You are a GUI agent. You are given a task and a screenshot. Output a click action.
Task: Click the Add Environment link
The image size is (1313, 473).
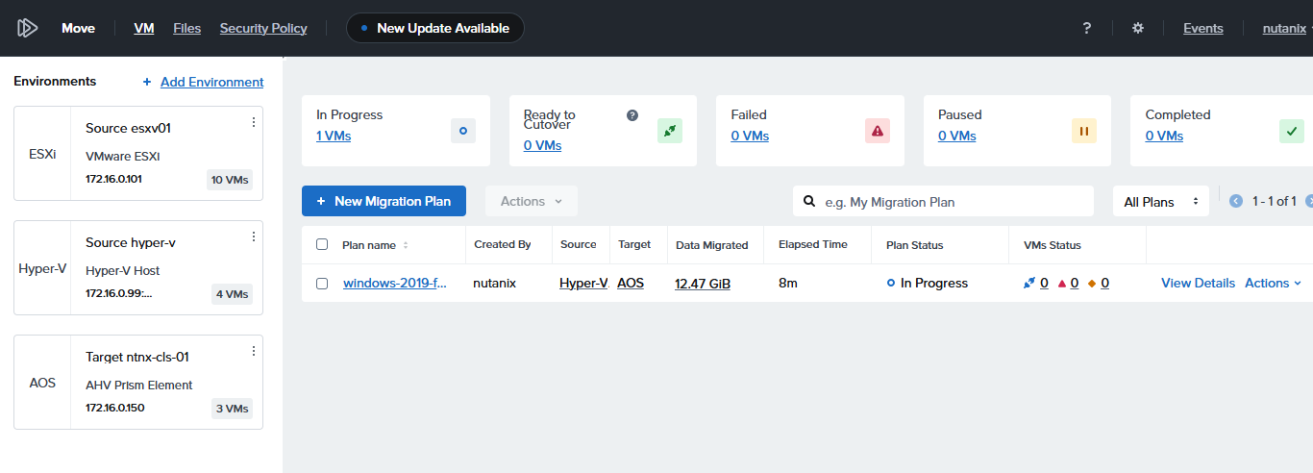pos(211,82)
